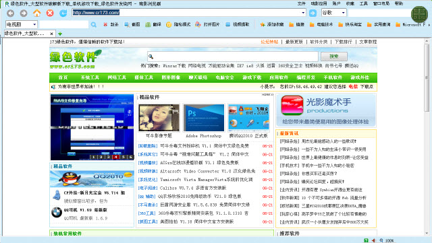Open the 软件分类 top link
This screenshot has width=432, height=243.
point(319,42)
